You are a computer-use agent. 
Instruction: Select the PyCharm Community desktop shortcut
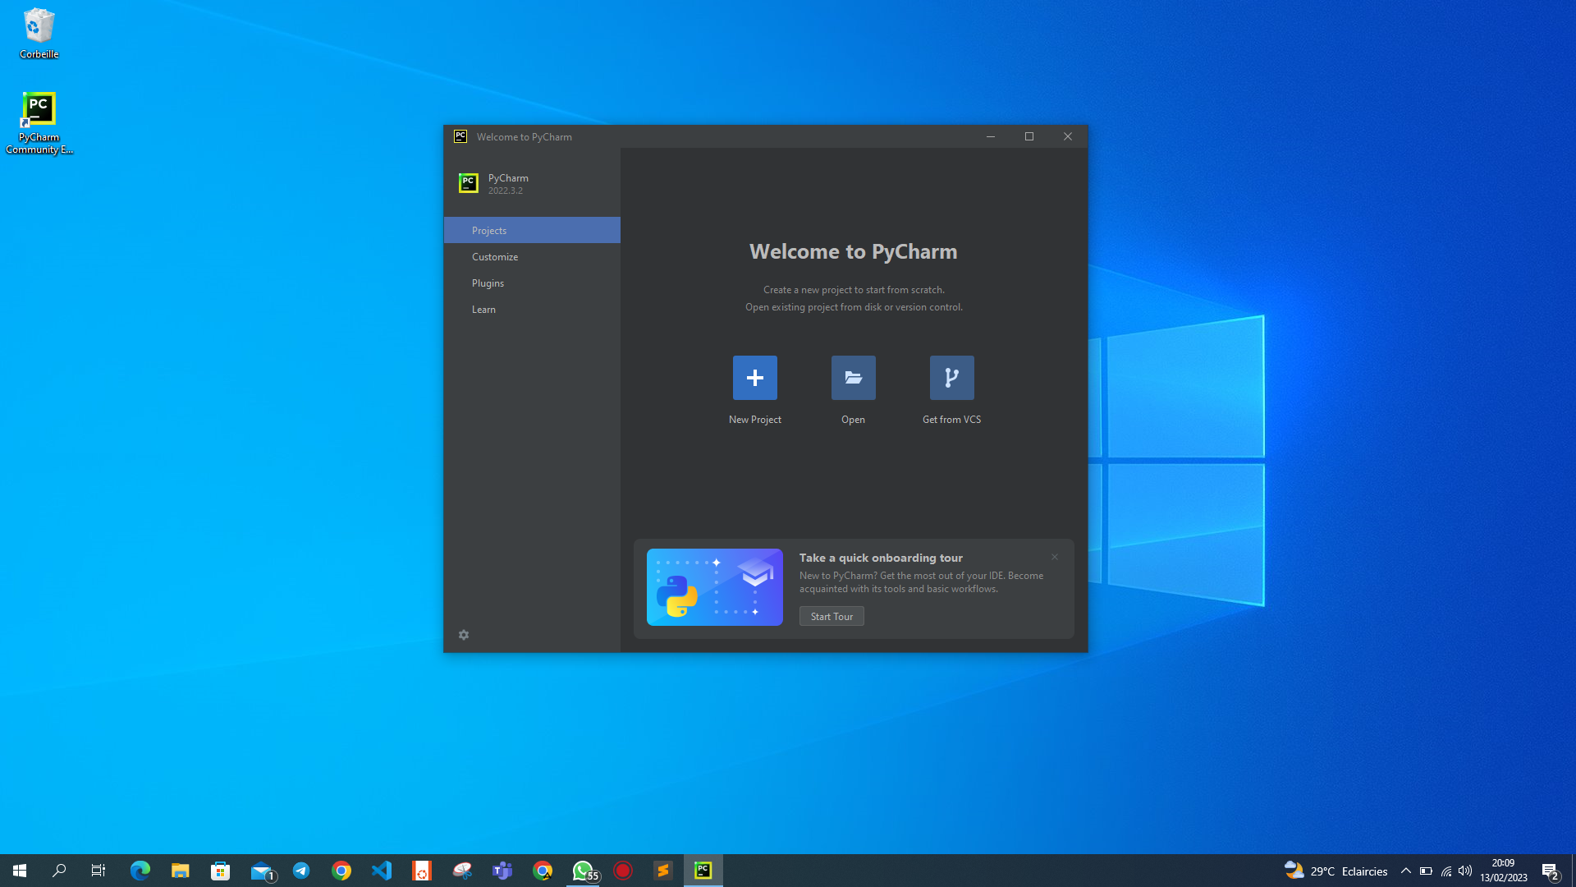point(39,122)
